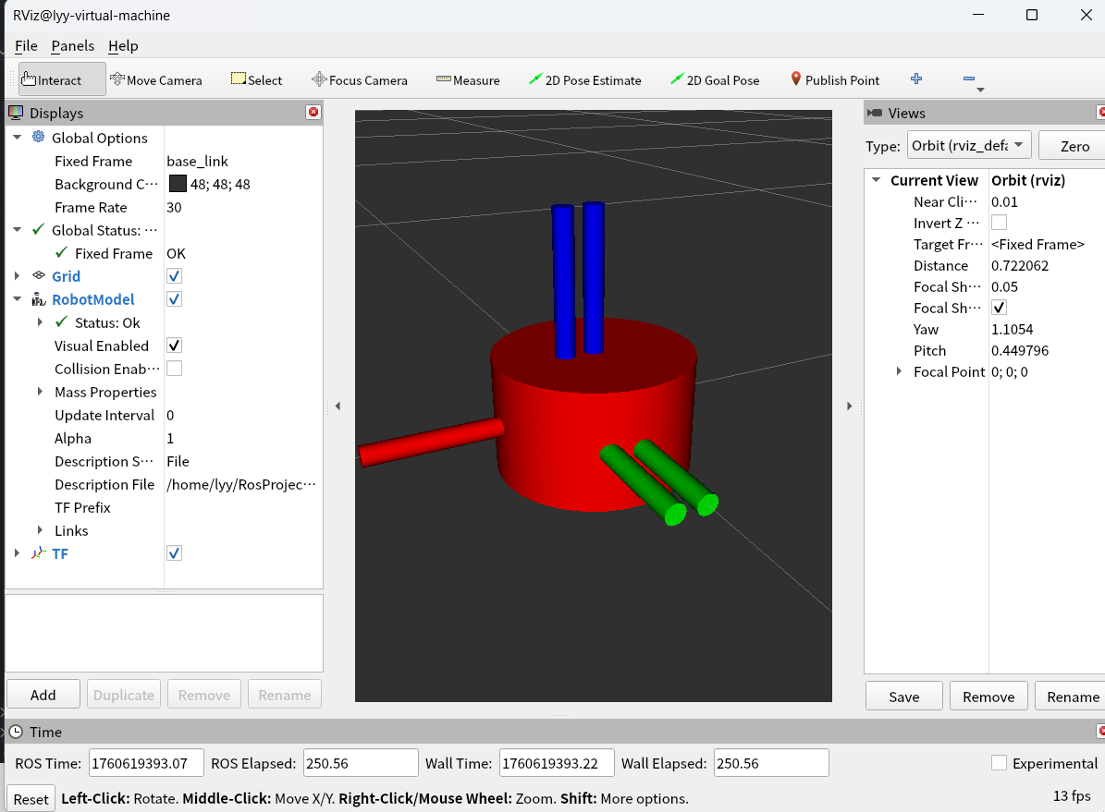Toggle the Grid display checkbox
This screenshot has height=812, width=1105.
point(174,276)
